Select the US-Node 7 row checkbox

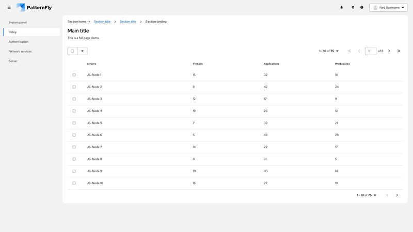pos(74,147)
